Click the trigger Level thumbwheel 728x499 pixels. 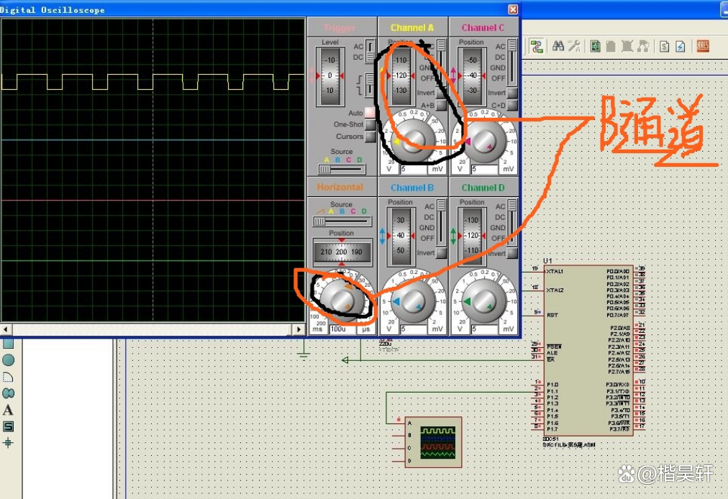pos(329,76)
